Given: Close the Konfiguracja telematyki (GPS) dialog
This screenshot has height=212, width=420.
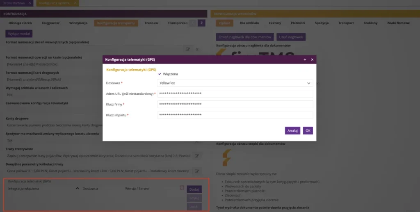Looking at the screenshot, I should (x=312, y=60).
